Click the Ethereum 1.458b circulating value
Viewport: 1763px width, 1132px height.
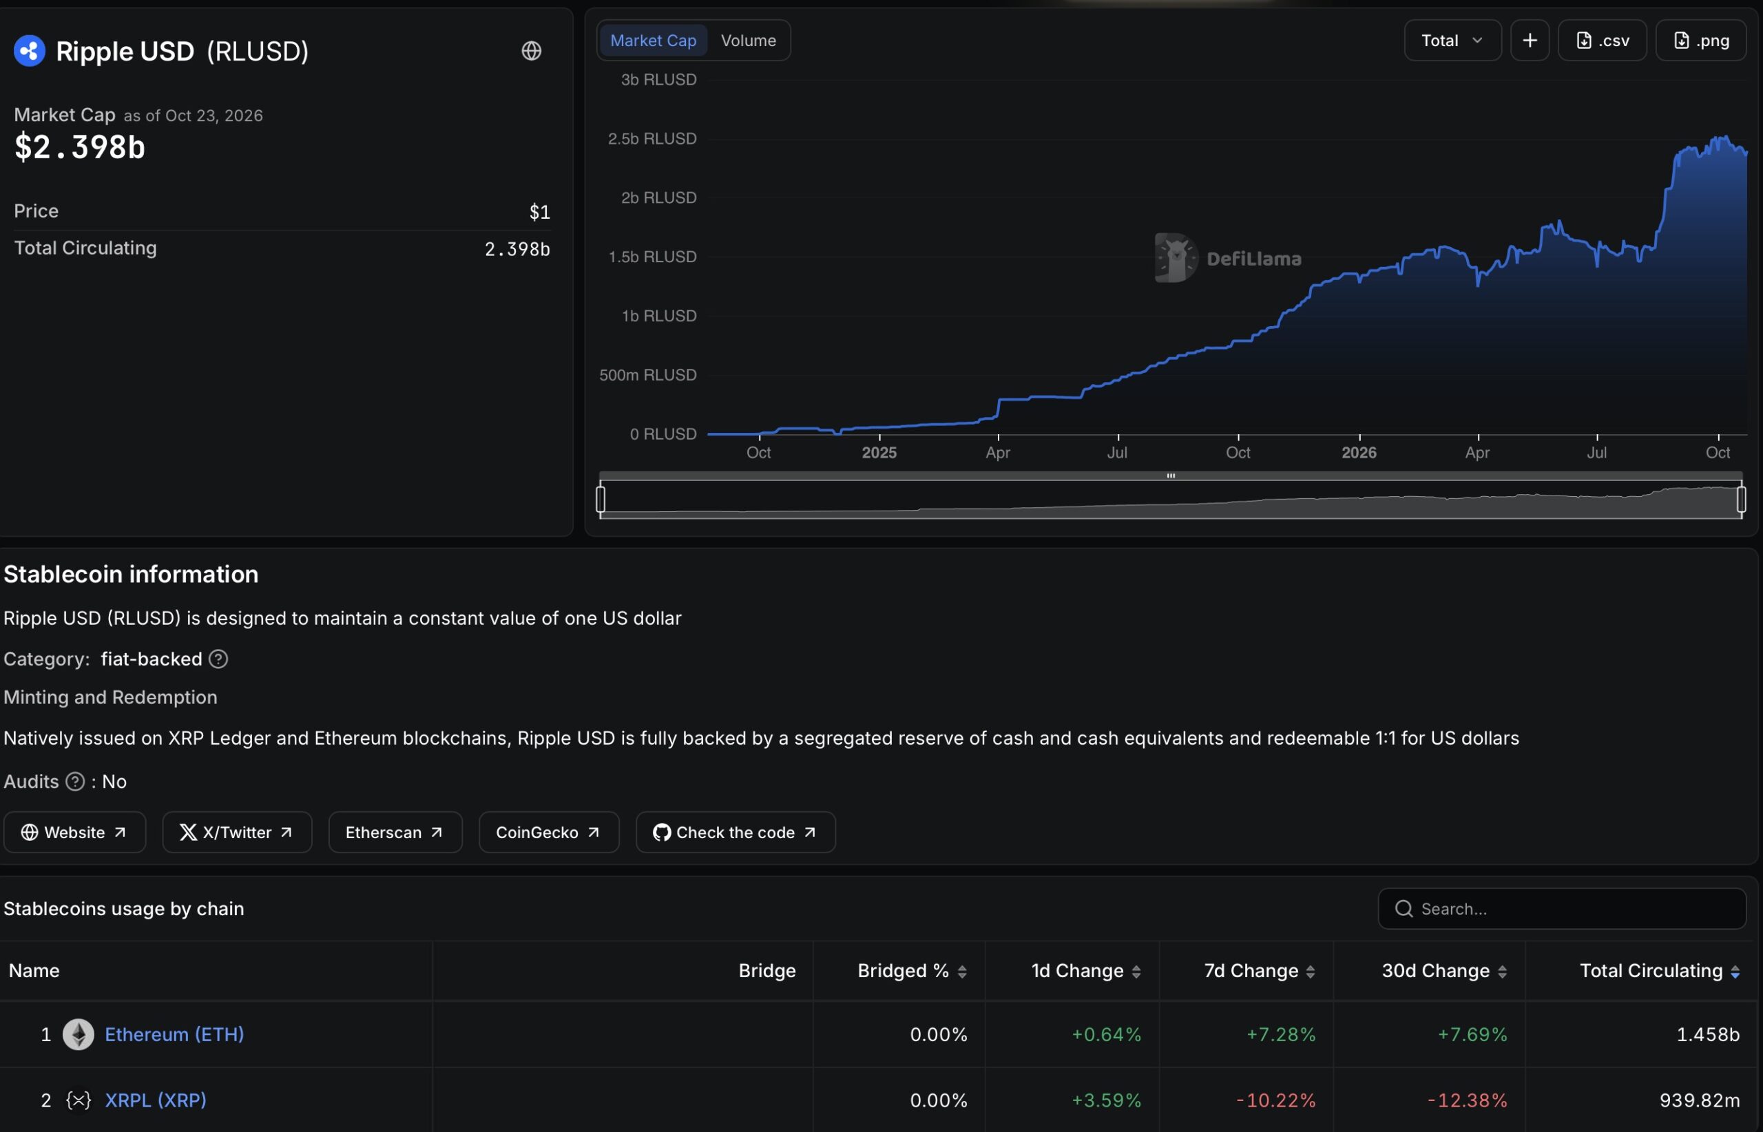pos(1708,1034)
